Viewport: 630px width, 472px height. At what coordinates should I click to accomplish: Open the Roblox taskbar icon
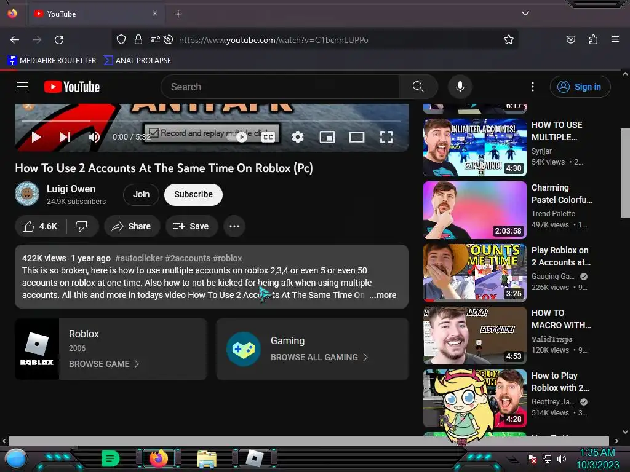click(x=255, y=458)
